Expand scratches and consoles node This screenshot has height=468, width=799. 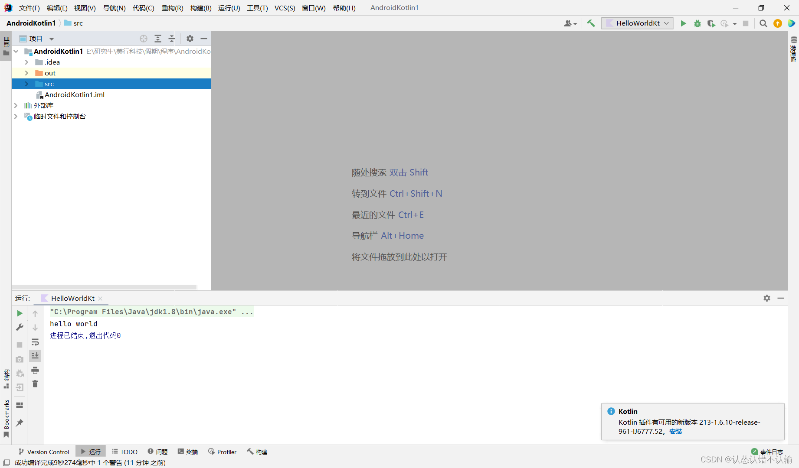16,116
